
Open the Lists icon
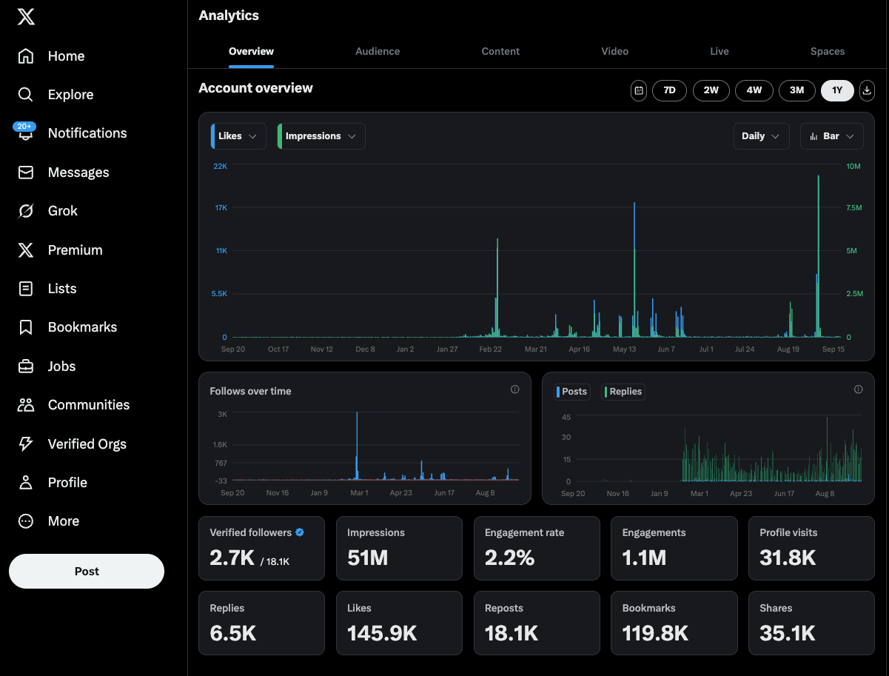pyautogui.click(x=26, y=289)
